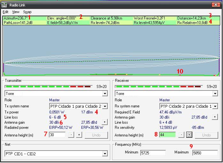Screen dimensions: 223x163
Task: Click the PathLoss=141,2dB readout
Action: 18,23
